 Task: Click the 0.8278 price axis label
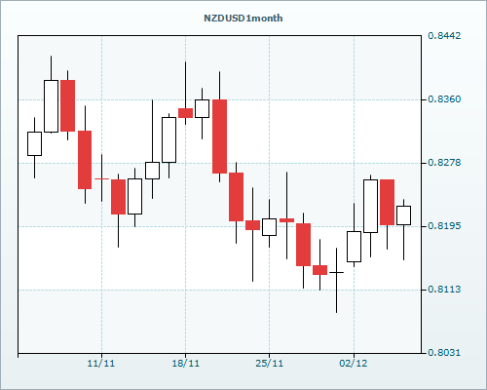[x=444, y=163]
